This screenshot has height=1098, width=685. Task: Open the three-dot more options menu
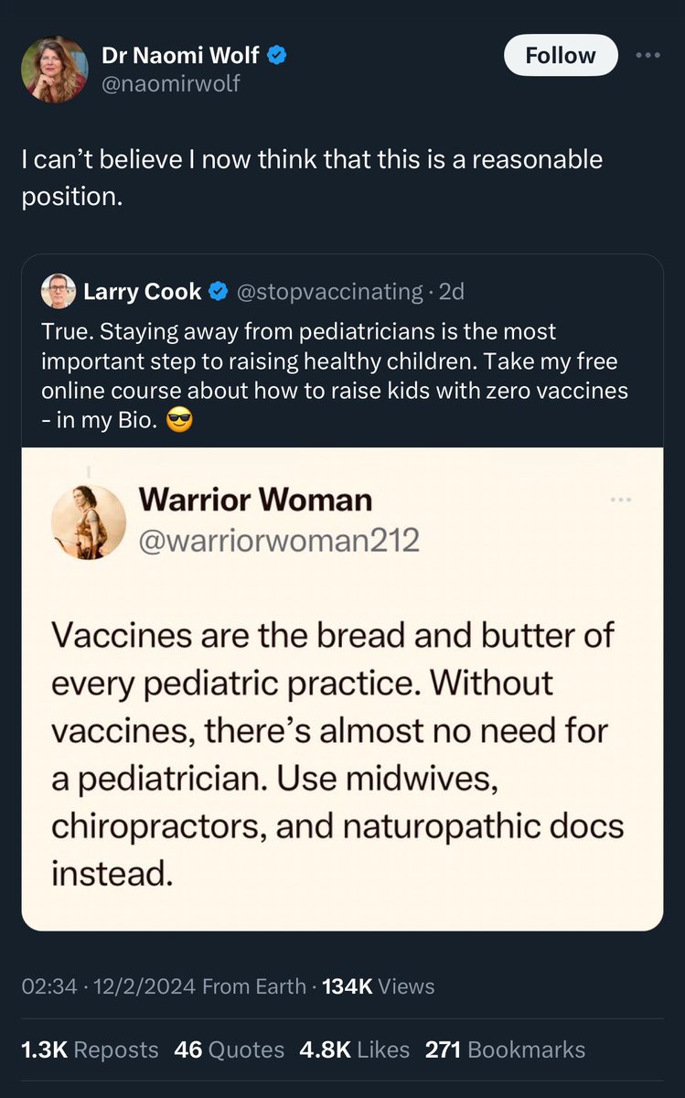click(648, 55)
